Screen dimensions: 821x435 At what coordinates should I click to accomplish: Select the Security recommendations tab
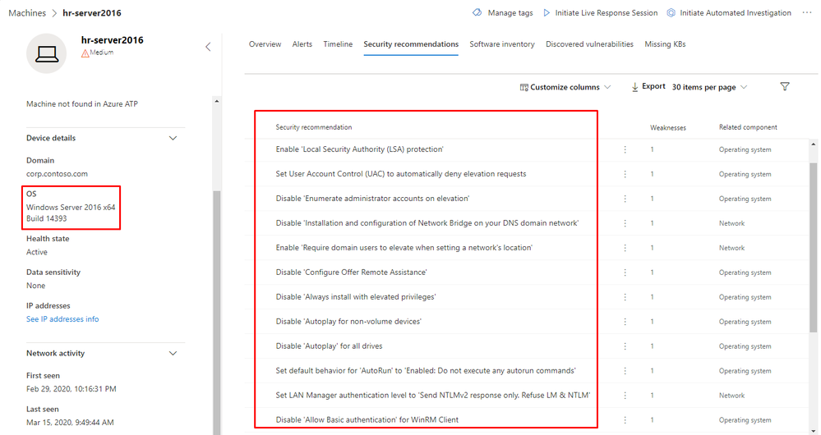(411, 44)
